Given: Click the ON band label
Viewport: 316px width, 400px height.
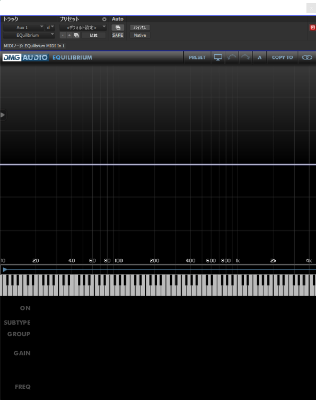Looking at the screenshot, I should tap(25, 308).
